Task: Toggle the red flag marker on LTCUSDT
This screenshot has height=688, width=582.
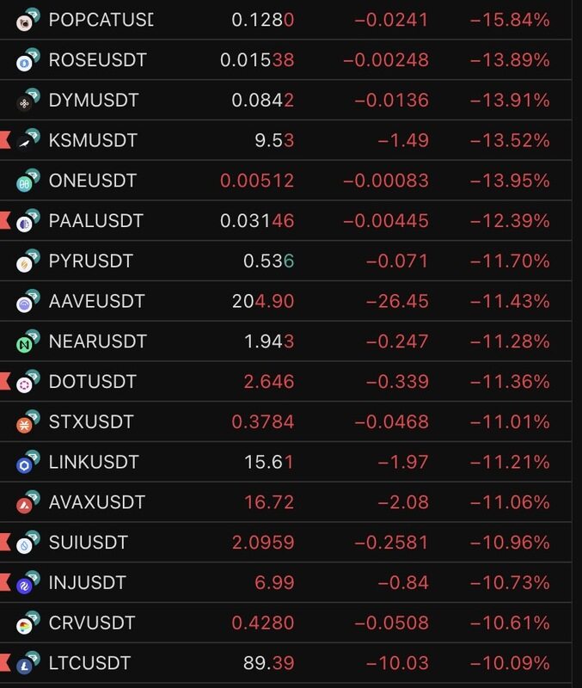Action: coord(5,663)
